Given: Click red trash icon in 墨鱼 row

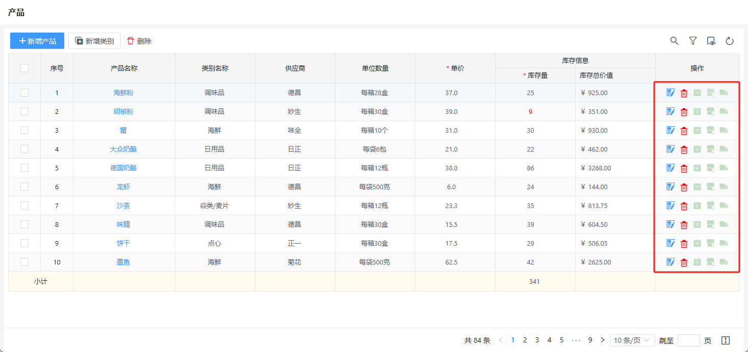Looking at the screenshot, I should tap(684, 262).
